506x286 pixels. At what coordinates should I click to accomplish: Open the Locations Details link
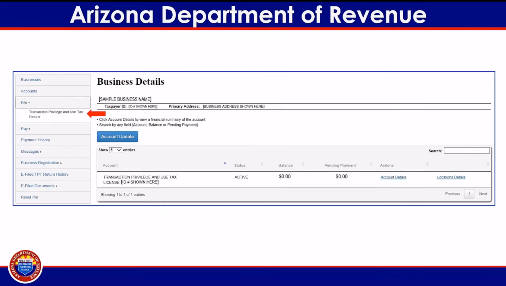tap(451, 177)
